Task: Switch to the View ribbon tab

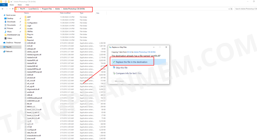Action: click(27, 5)
